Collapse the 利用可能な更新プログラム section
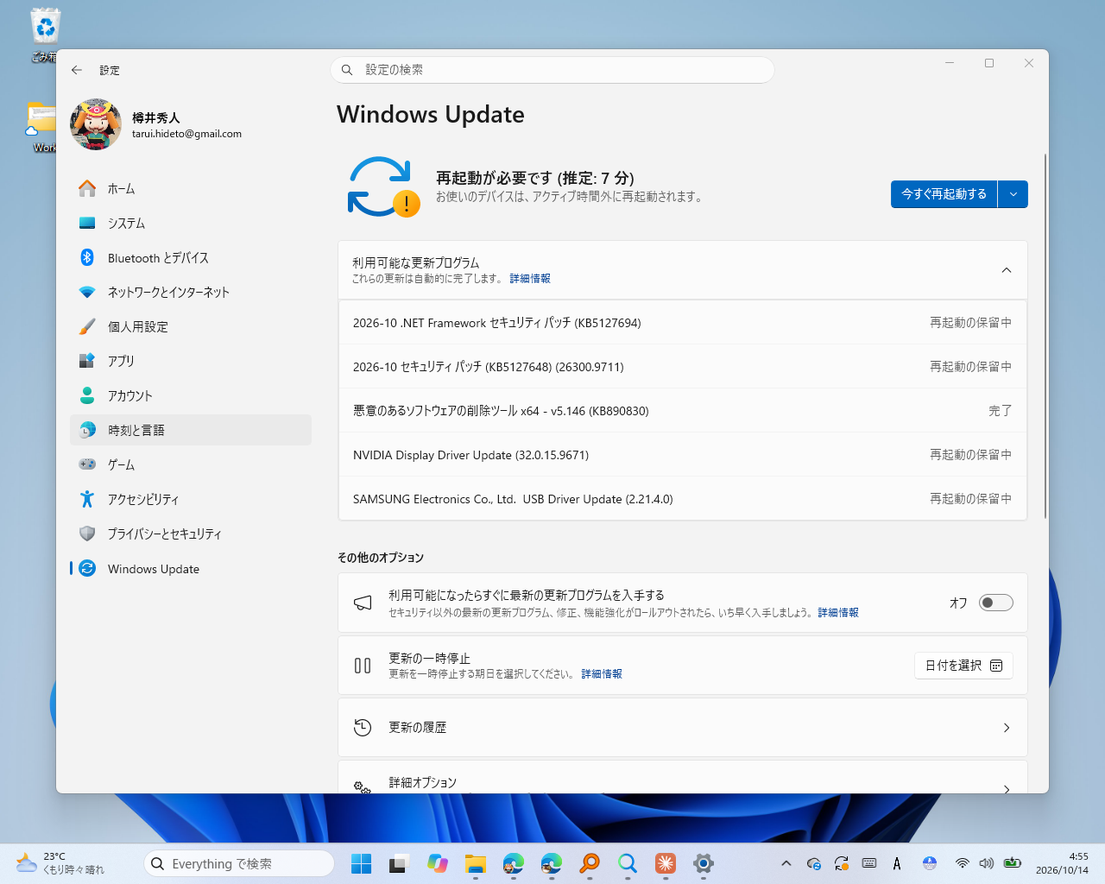 [1007, 270]
